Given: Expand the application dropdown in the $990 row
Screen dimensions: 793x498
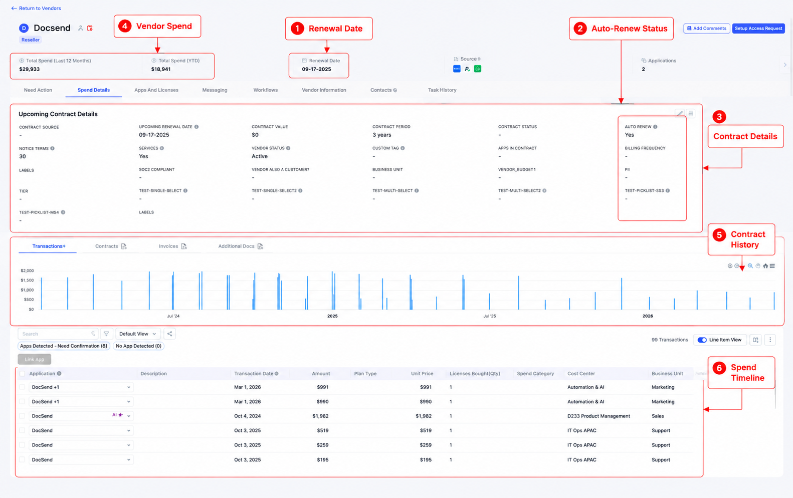Looking at the screenshot, I should pyautogui.click(x=129, y=402).
